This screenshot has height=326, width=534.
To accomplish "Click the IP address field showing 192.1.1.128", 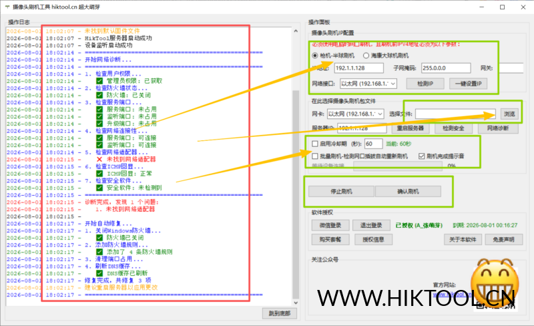I will [x=358, y=68].
